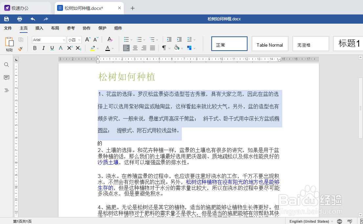Apply the 标题1 heading style

click(348, 44)
